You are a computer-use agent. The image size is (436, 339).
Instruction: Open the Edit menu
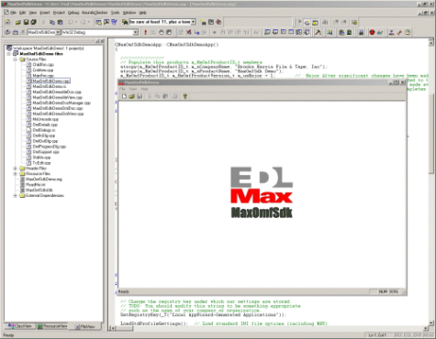pos(22,13)
